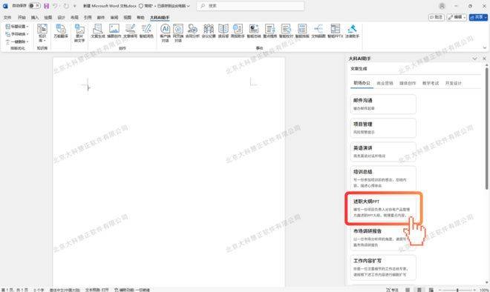490x292 pixels.
Task: Click the 搜索 search box in title bar
Action: [250, 6]
